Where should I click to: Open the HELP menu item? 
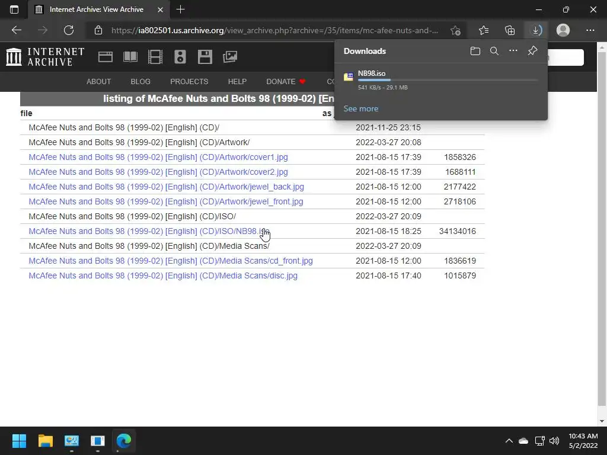[237, 82]
